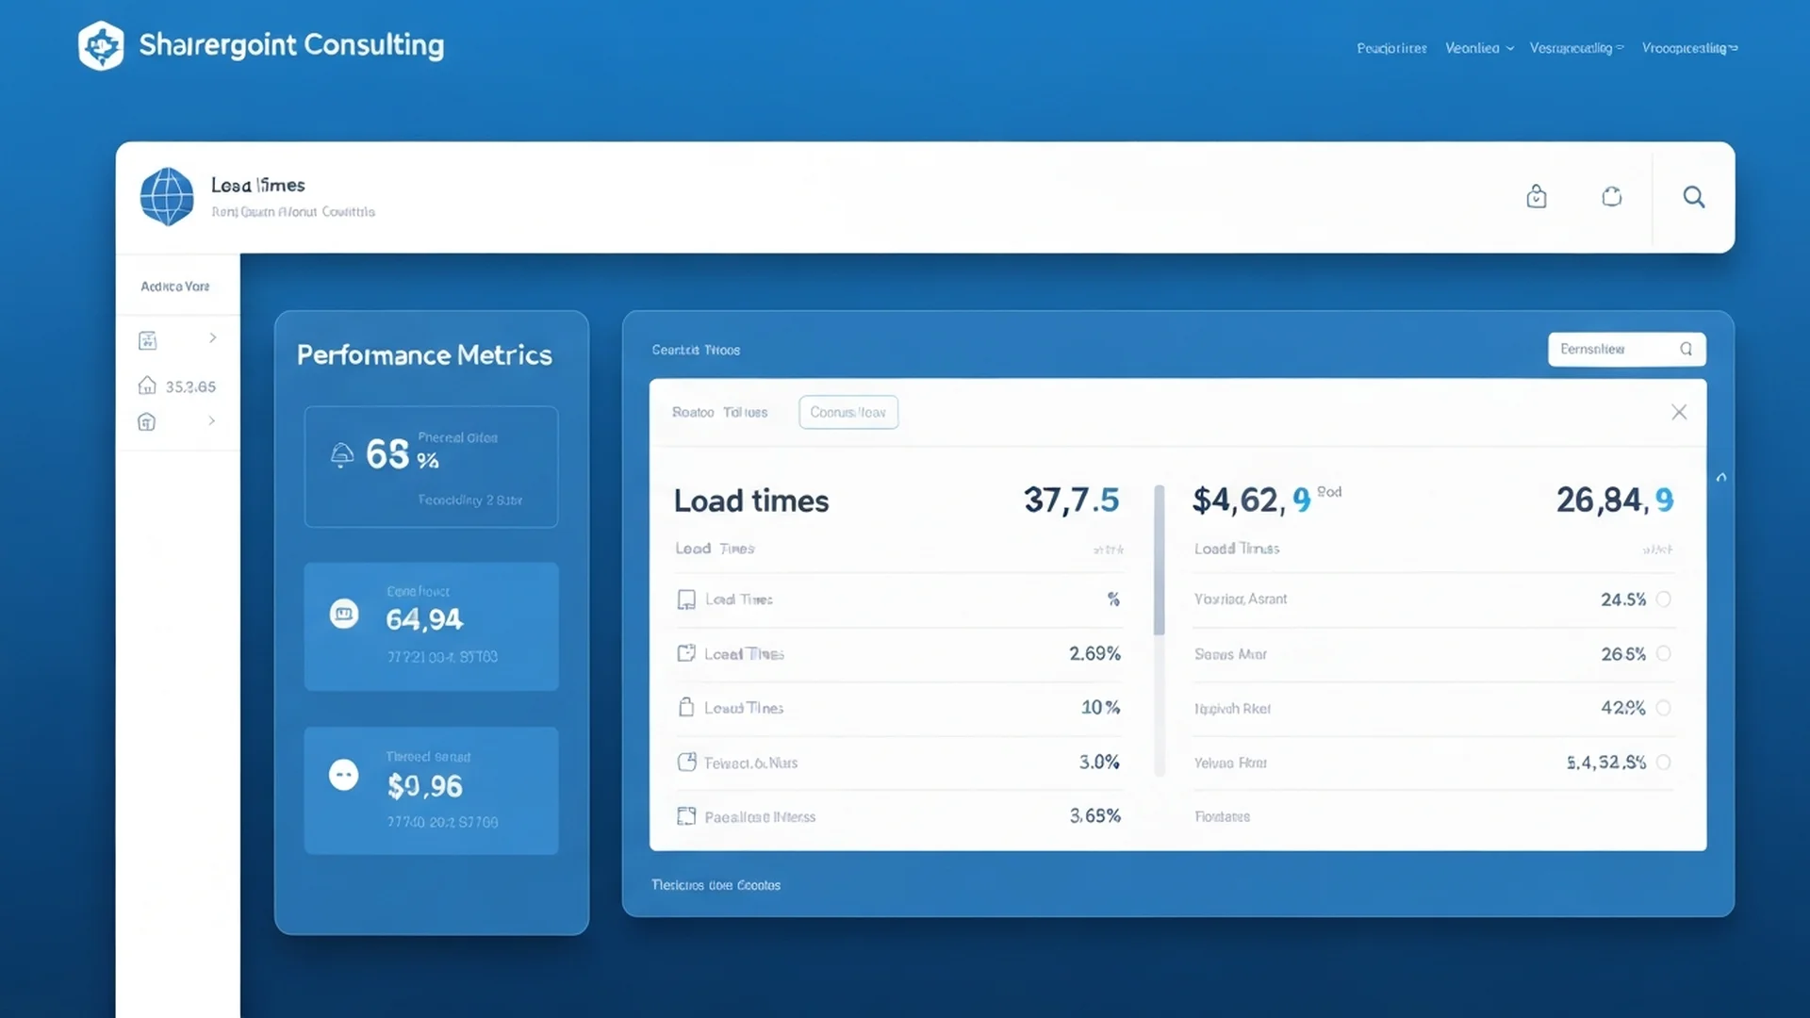Click the home icon next to 35,3.65
Viewport: 1810px width, 1018px height.
point(147,386)
